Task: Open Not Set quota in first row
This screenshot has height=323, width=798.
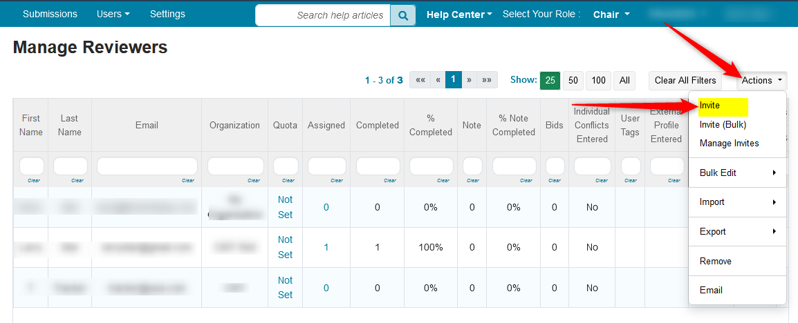Action: pos(285,207)
